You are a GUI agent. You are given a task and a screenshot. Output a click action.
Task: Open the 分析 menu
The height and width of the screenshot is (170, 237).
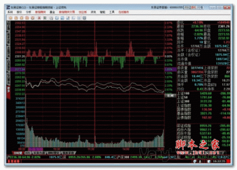pos(29,12)
